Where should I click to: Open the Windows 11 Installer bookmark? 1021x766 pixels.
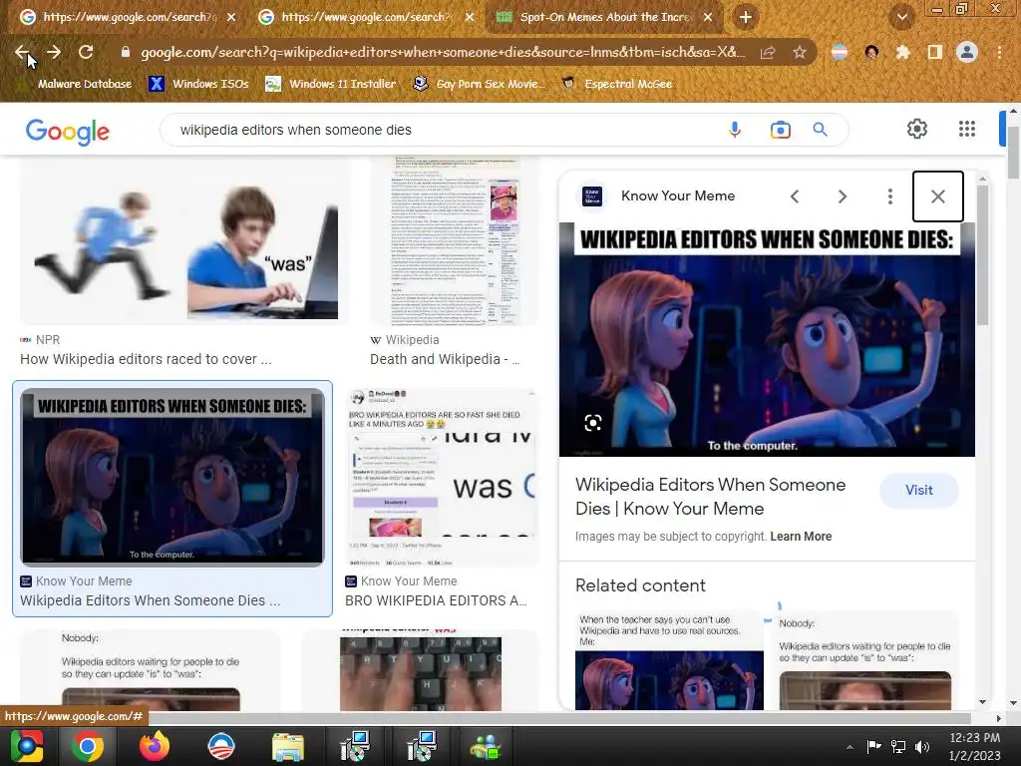point(331,84)
